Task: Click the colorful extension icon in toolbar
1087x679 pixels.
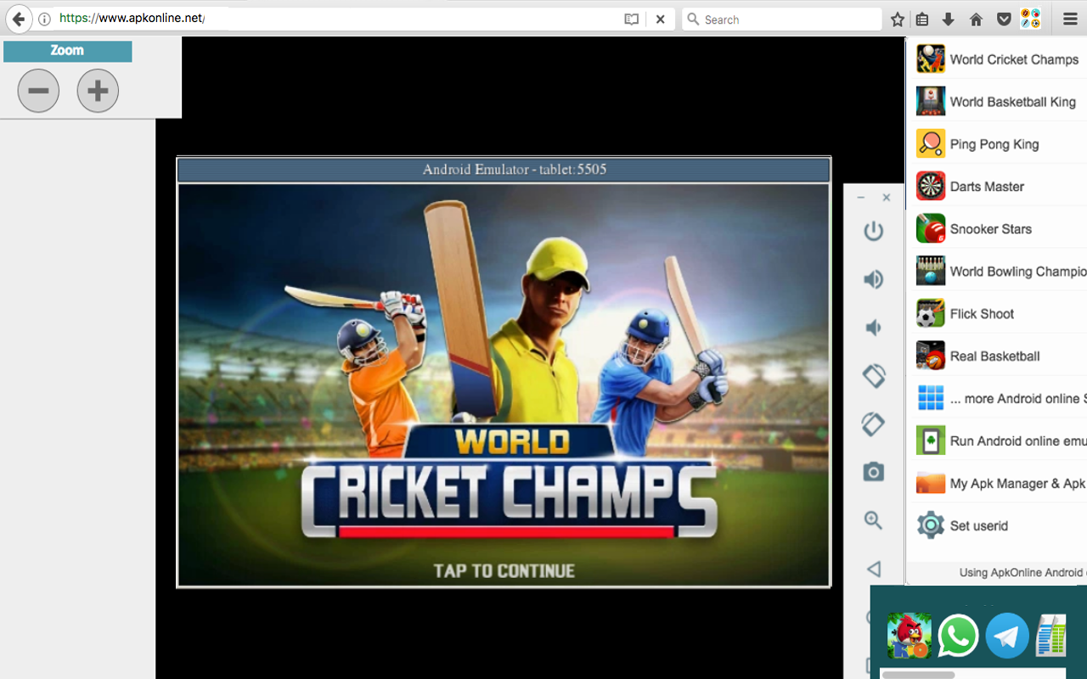Action: pyautogui.click(x=1030, y=19)
